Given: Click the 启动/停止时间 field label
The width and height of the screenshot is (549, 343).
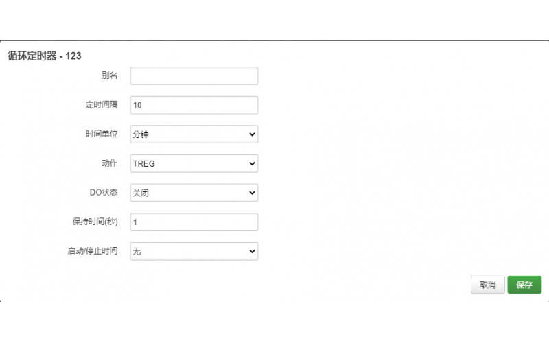Looking at the screenshot, I should (x=88, y=252).
